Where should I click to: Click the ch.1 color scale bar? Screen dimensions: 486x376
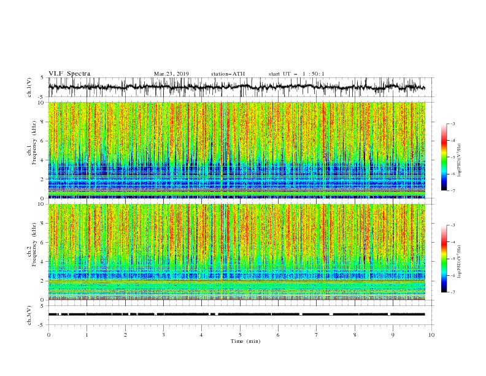pos(444,157)
